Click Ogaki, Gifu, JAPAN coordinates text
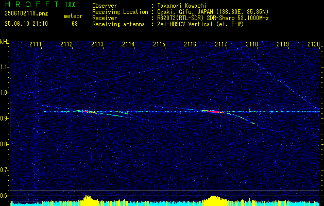This screenshot has width=324, height=206. [213, 12]
